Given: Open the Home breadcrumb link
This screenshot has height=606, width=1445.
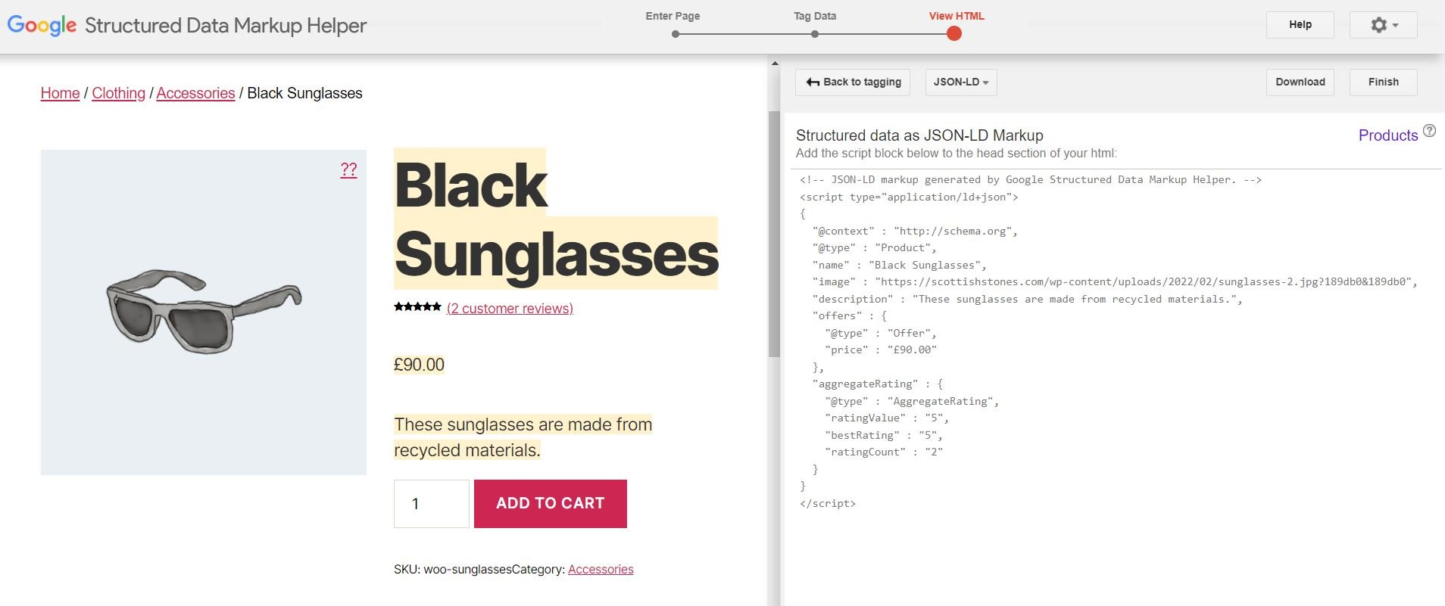Looking at the screenshot, I should pos(60,93).
